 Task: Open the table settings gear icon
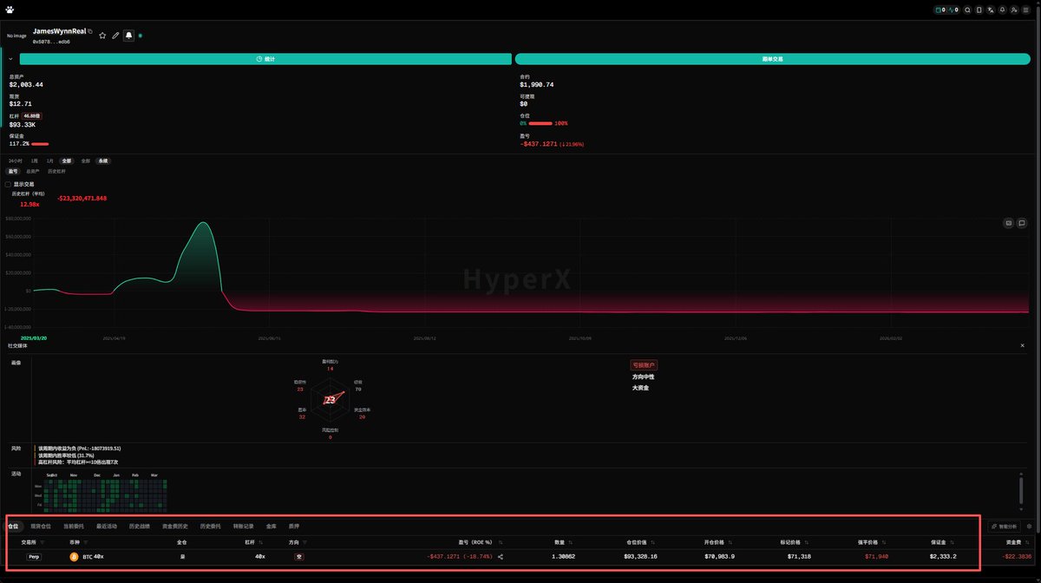pos(1029,526)
